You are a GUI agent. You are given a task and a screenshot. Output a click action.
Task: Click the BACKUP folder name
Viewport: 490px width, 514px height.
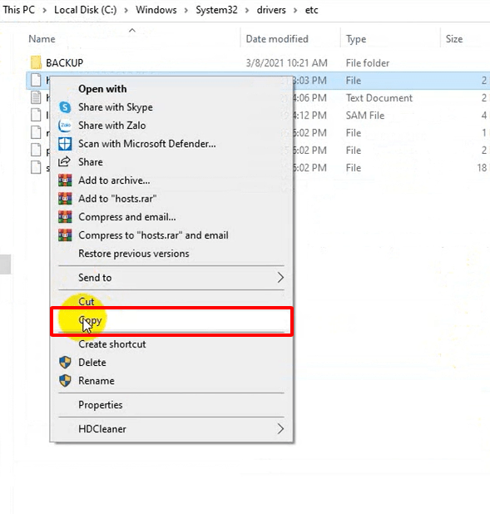65,62
